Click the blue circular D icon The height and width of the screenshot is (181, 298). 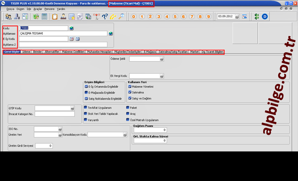click(265, 17)
